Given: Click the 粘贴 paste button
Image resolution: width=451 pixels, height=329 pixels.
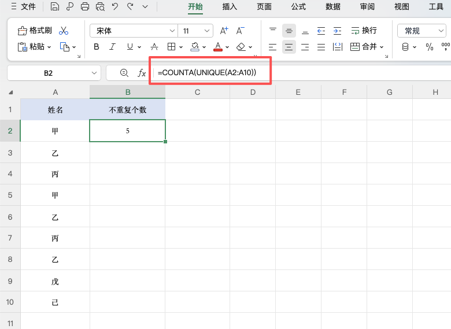Looking at the screenshot, I should pyautogui.click(x=31, y=47).
